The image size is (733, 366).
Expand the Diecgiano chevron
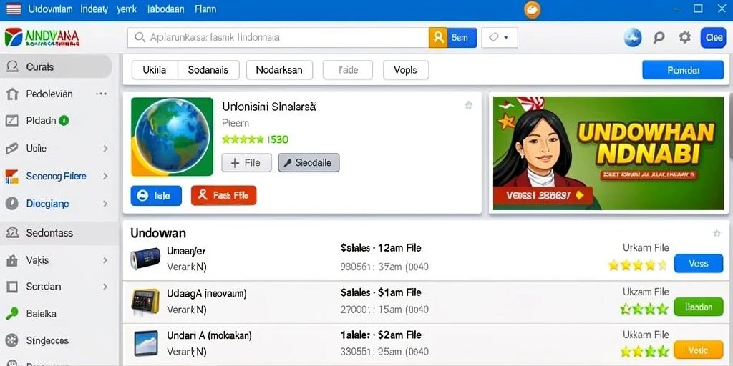click(x=105, y=204)
